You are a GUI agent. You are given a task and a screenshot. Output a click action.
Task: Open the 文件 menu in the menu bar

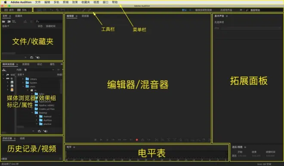tap(38, 2)
